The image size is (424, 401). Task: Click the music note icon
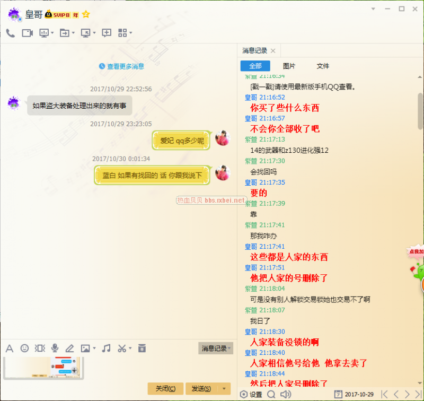107,348
